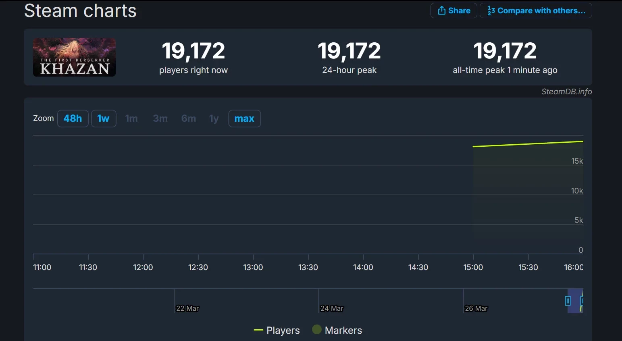Click the all-time peak statistic
The image size is (622, 341).
tap(505, 57)
